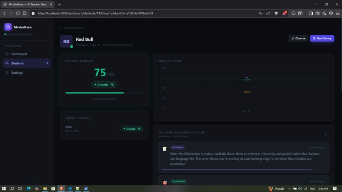The width and height of the screenshot is (342, 192).
Task: Click the site info icon in address bar
Action: pyautogui.click(x=33, y=13)
